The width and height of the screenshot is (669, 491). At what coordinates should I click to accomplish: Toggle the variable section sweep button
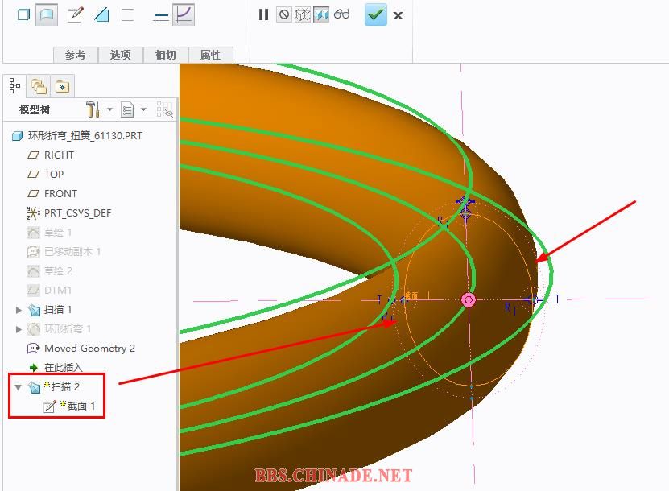pos(184,14)
